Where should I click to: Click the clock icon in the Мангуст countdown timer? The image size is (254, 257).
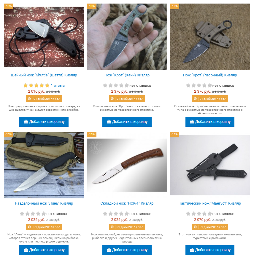click(195, 227)
